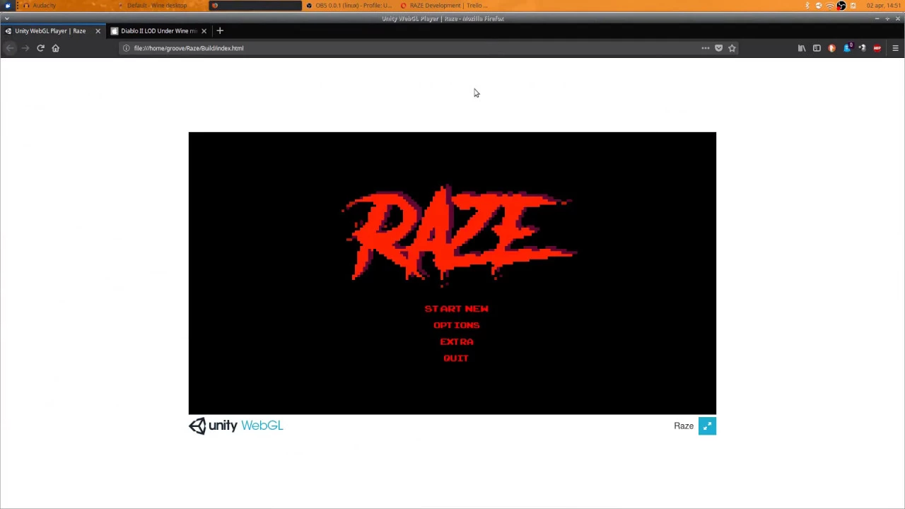Viewport: 905px width, 509px height.
Task: Click the back navigation arrow
Action: tap(10, 48)
